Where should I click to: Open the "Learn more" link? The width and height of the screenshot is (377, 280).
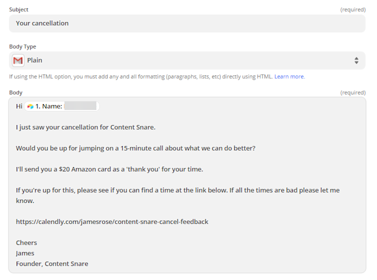click(x=289, y=77)
